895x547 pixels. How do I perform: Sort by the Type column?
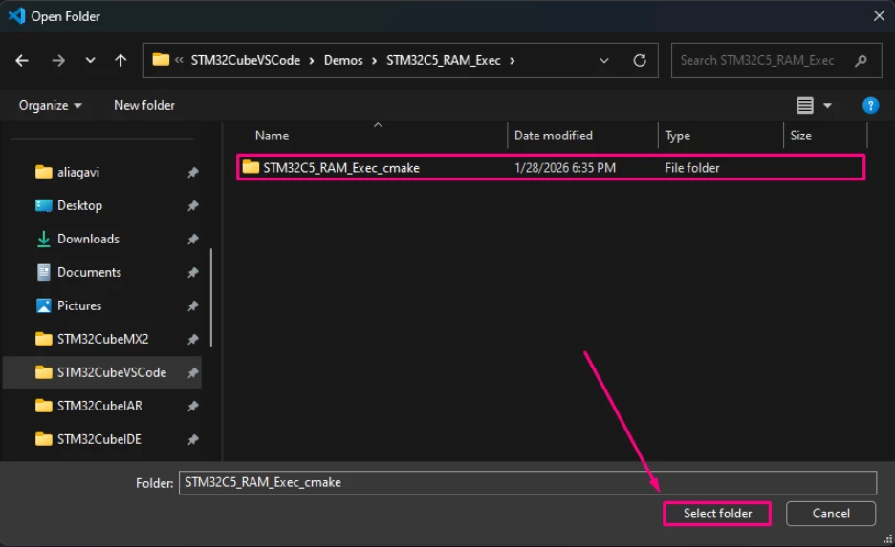coord(678,136)
